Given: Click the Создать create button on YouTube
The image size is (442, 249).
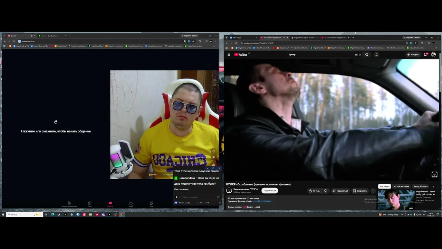Looking at the screenshot, I should coord(413,55).
